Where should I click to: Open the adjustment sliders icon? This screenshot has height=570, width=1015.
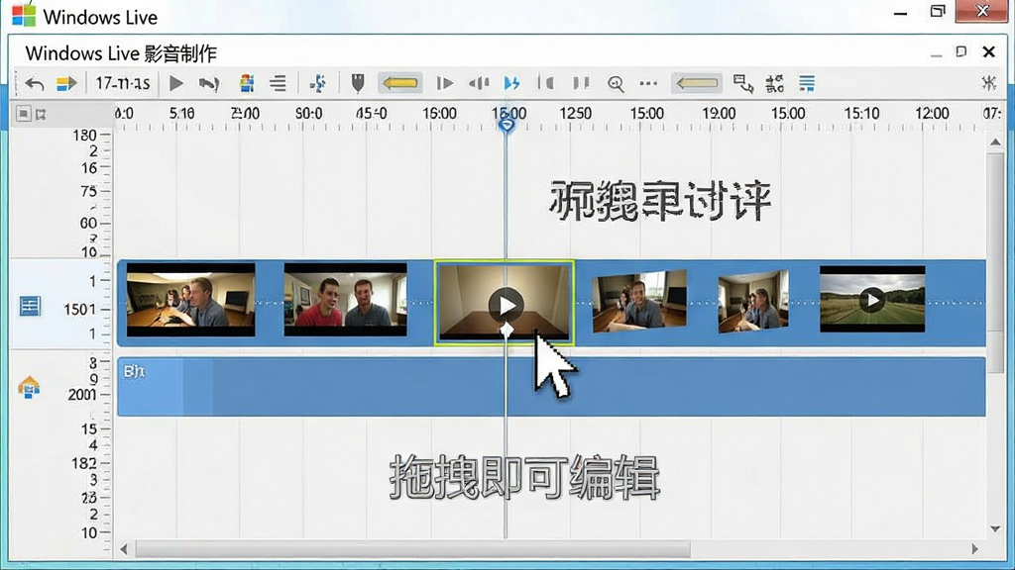coord(774,83)
